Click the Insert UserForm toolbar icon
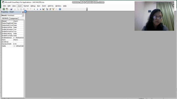The width and height of the screenshot is (177, 99). 7,9
